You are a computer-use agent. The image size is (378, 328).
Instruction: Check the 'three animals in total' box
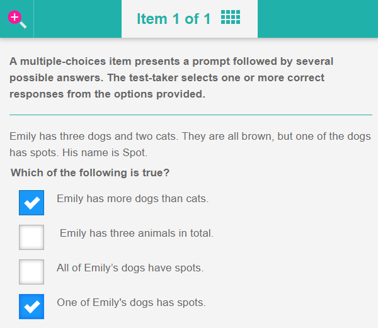tap(31, 237)
